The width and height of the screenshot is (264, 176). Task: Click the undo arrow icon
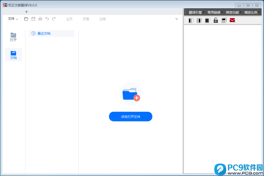47,19
